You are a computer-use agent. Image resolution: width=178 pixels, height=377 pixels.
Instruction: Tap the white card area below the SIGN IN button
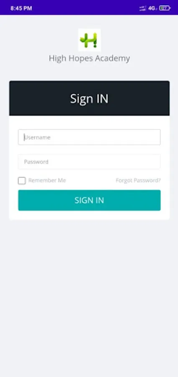tap(89, 215)
